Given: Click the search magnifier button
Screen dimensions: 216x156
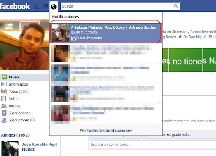Looking at the screenshot, I should (175, 6).
